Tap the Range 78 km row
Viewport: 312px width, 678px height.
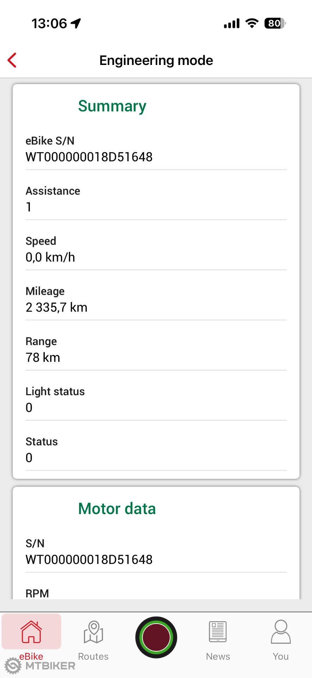(x=156, y=350)
